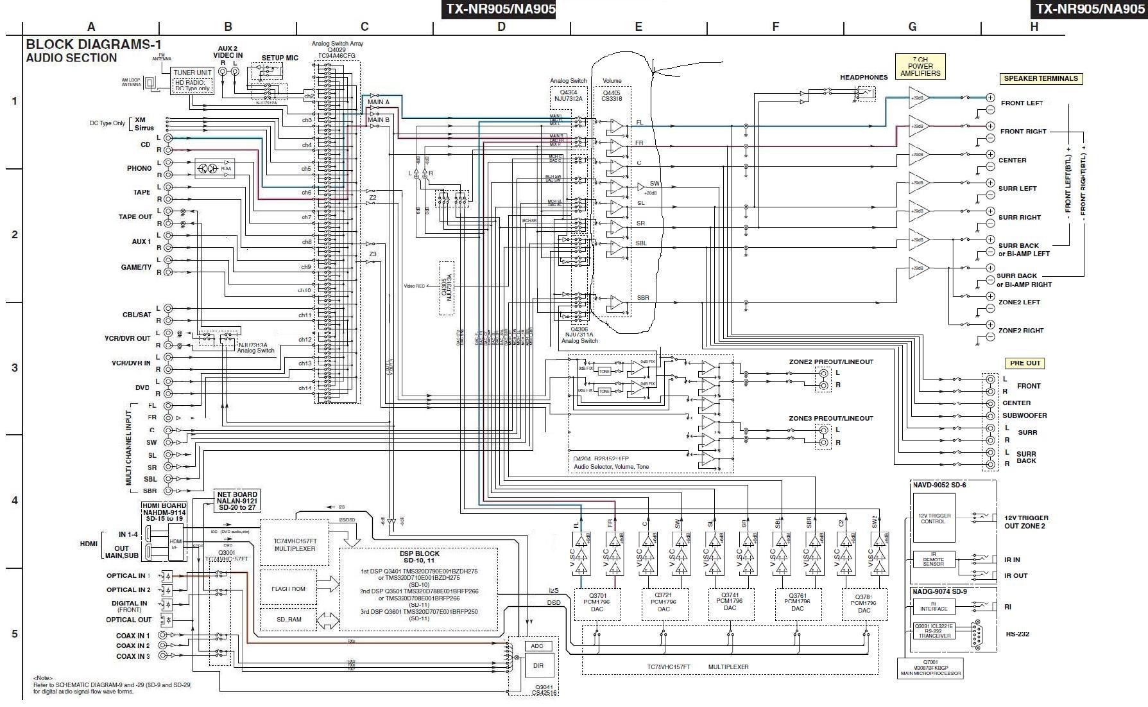Select the Q3781 PCM1796 DAC block

[864, 604]
